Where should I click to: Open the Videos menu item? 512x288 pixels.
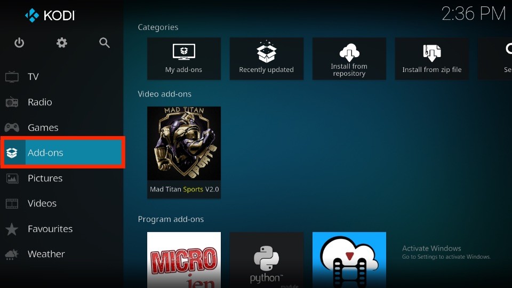pyautogui.click(x=42, y=203)
